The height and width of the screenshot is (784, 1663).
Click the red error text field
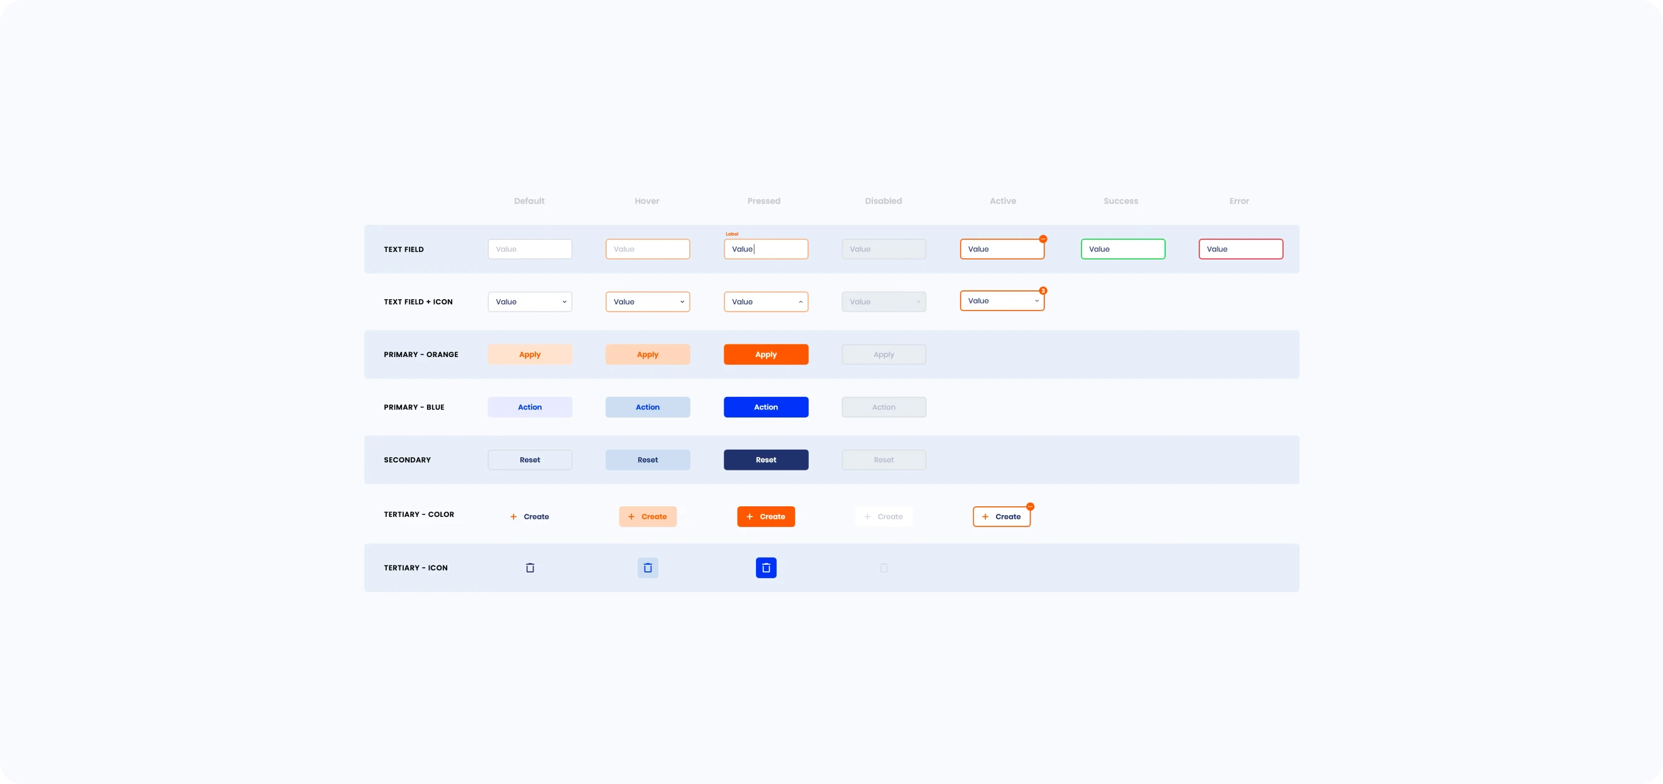(1240, 249)
